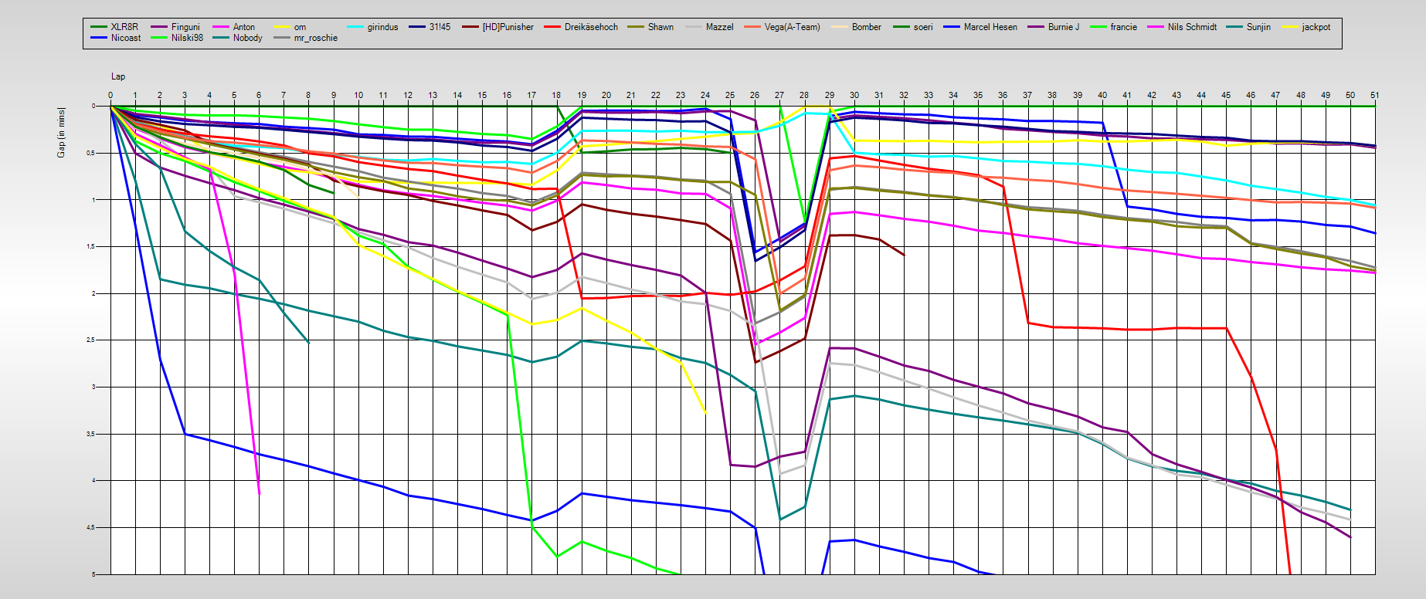This screenshot has height=599, width=1426.
Task: Click lap number 40 on the top axis
Action: [1102, 95]
